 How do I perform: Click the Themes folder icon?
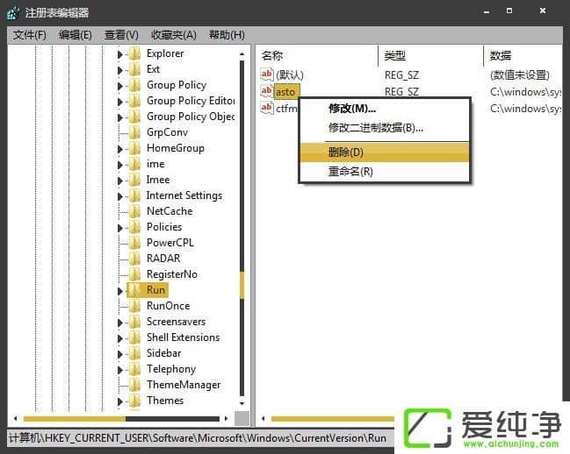(135, 401)
